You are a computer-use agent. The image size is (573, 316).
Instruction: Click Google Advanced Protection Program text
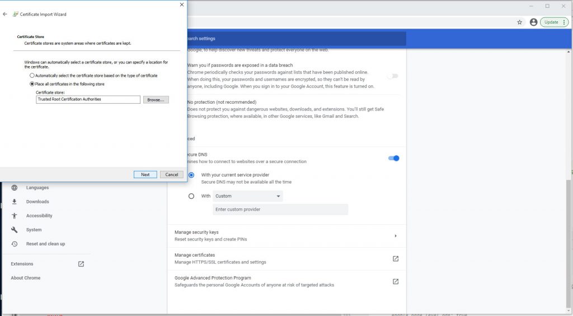[x=213, y=278]
